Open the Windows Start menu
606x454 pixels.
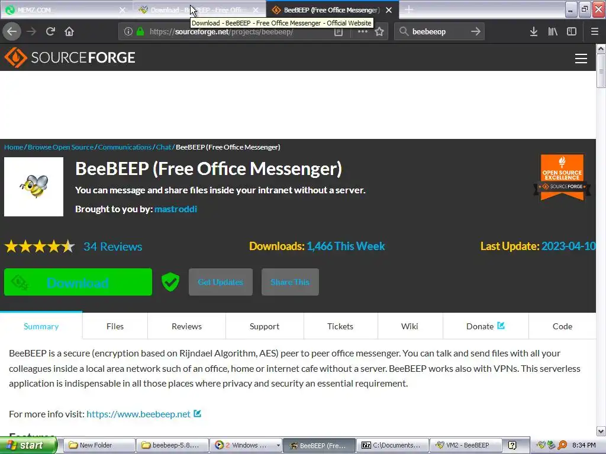28,445
